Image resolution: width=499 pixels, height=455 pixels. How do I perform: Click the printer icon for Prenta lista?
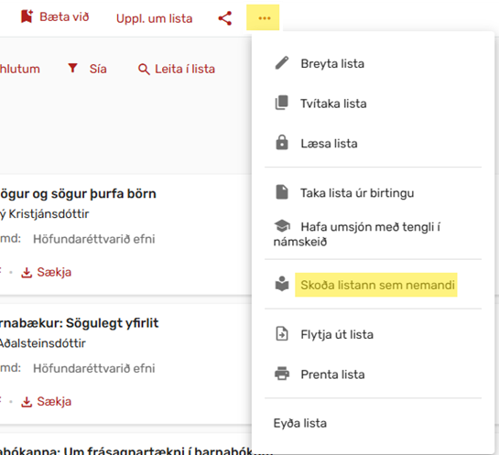282,374
